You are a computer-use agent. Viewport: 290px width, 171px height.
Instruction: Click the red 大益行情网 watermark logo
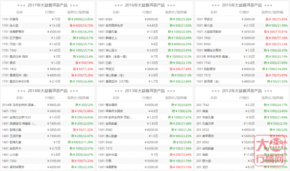click(271, 151)
